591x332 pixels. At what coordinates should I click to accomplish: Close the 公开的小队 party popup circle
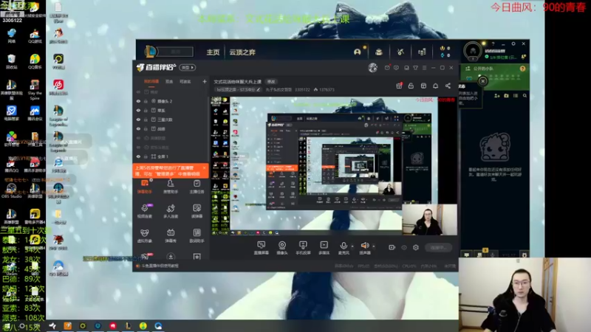click(483, 81)
